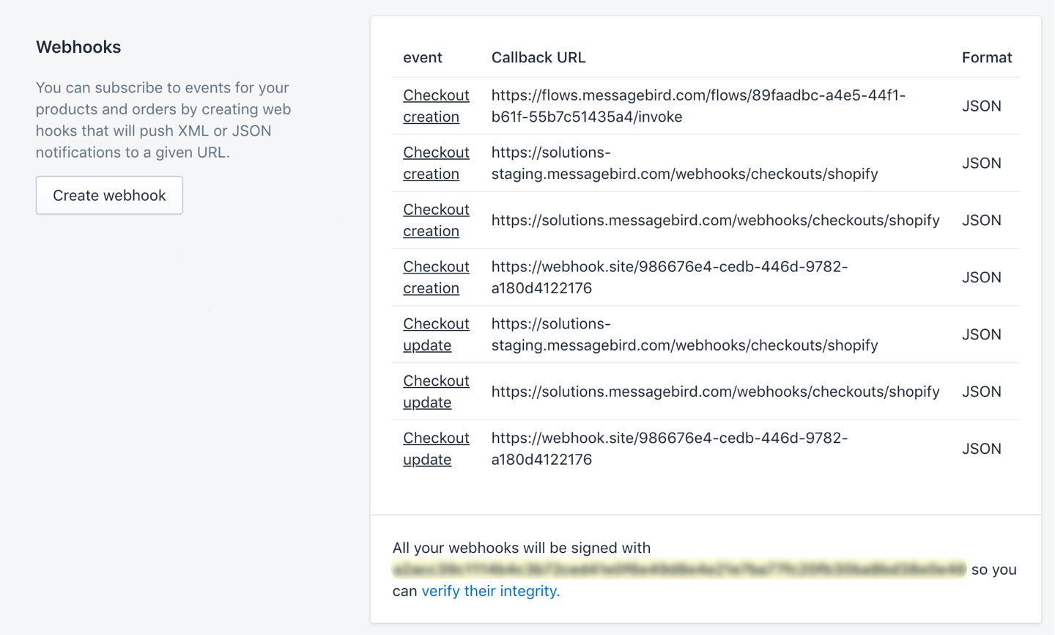Click webhook.site URL in Checkout update row

tap(669, 449)
